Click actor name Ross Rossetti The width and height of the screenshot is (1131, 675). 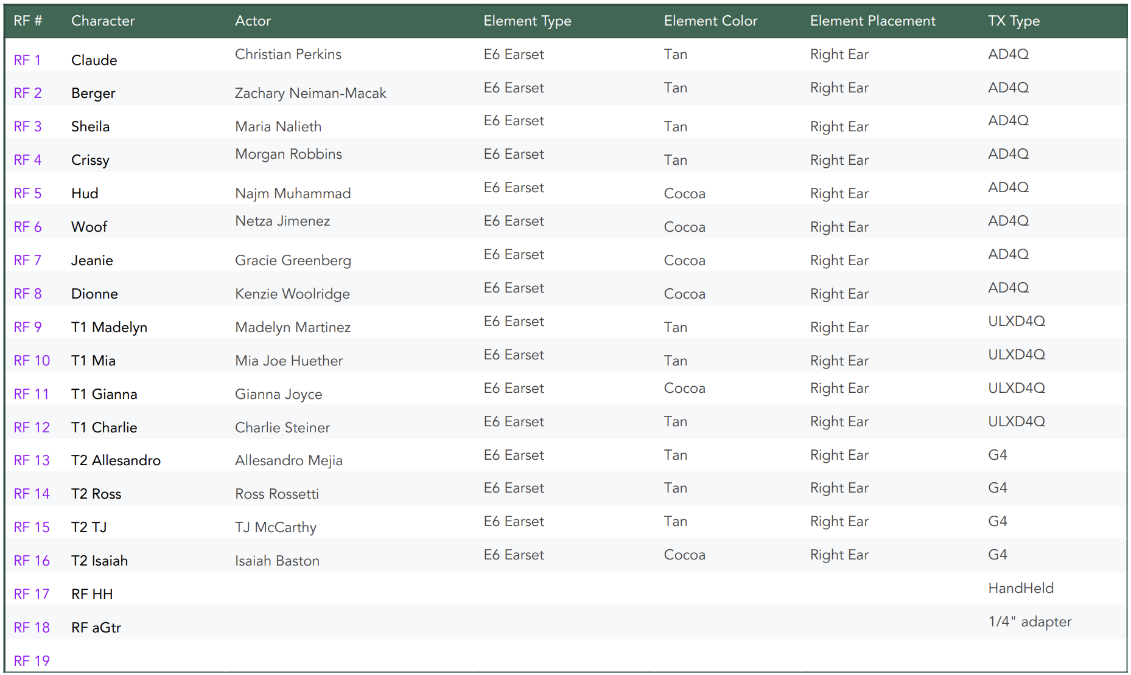coord(277,494)
